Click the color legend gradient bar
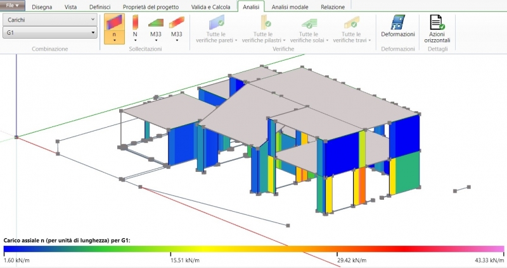 (254, 249)
